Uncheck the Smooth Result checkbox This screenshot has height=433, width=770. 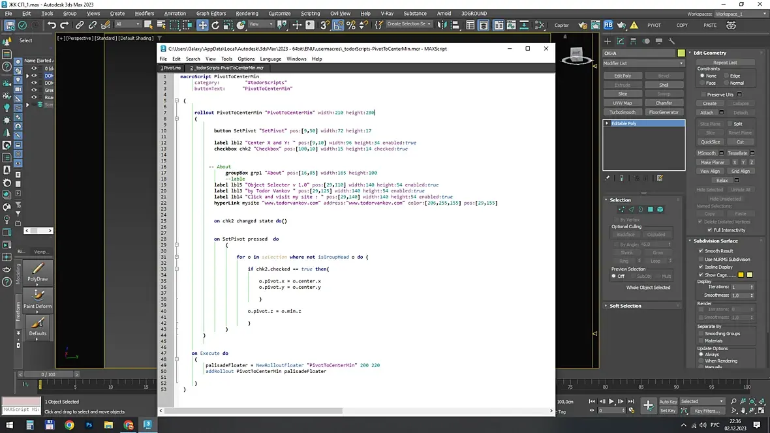click(x=701, y=251)
